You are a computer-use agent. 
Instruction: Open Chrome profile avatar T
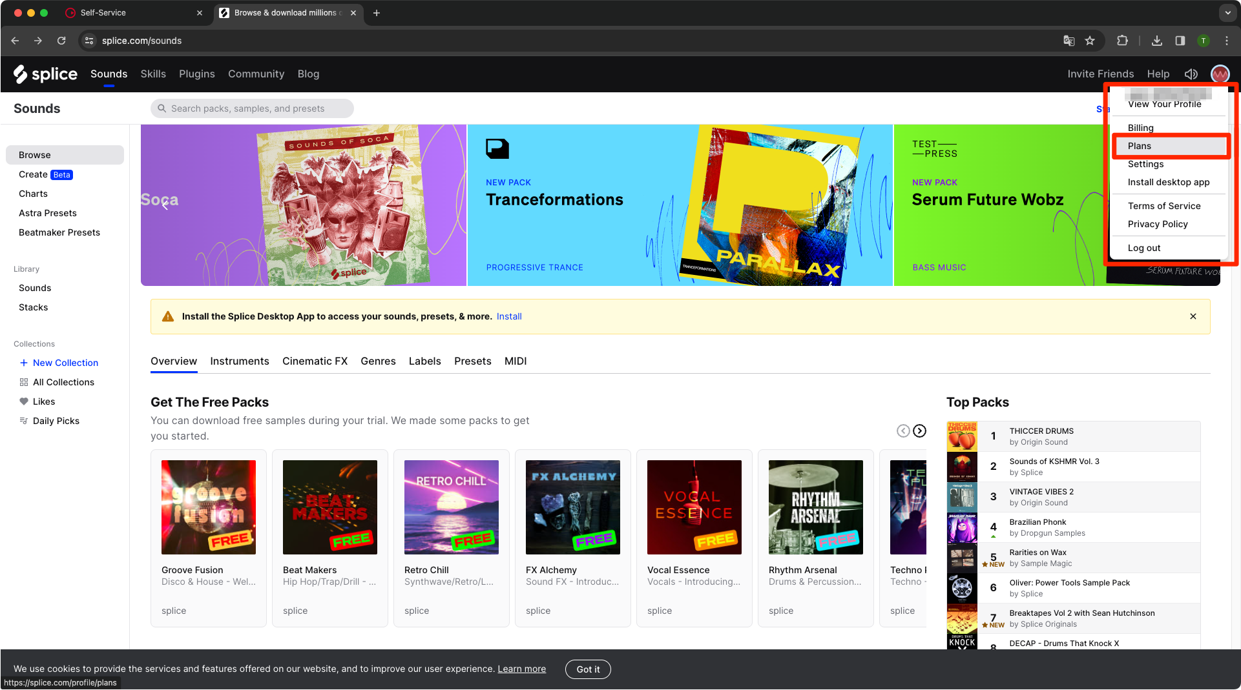1203,41
